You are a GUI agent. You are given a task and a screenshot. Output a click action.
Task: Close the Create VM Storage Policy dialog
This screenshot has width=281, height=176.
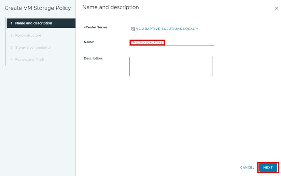pos(276,8)
